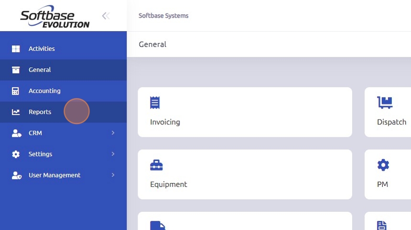This screenshot has height=230, width=411.
Task: Click the General page title
Action: pos(152,44)
